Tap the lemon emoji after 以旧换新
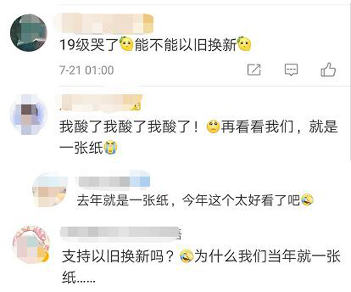The height and width of the screenshot is (292, 351). pos(244,44)
